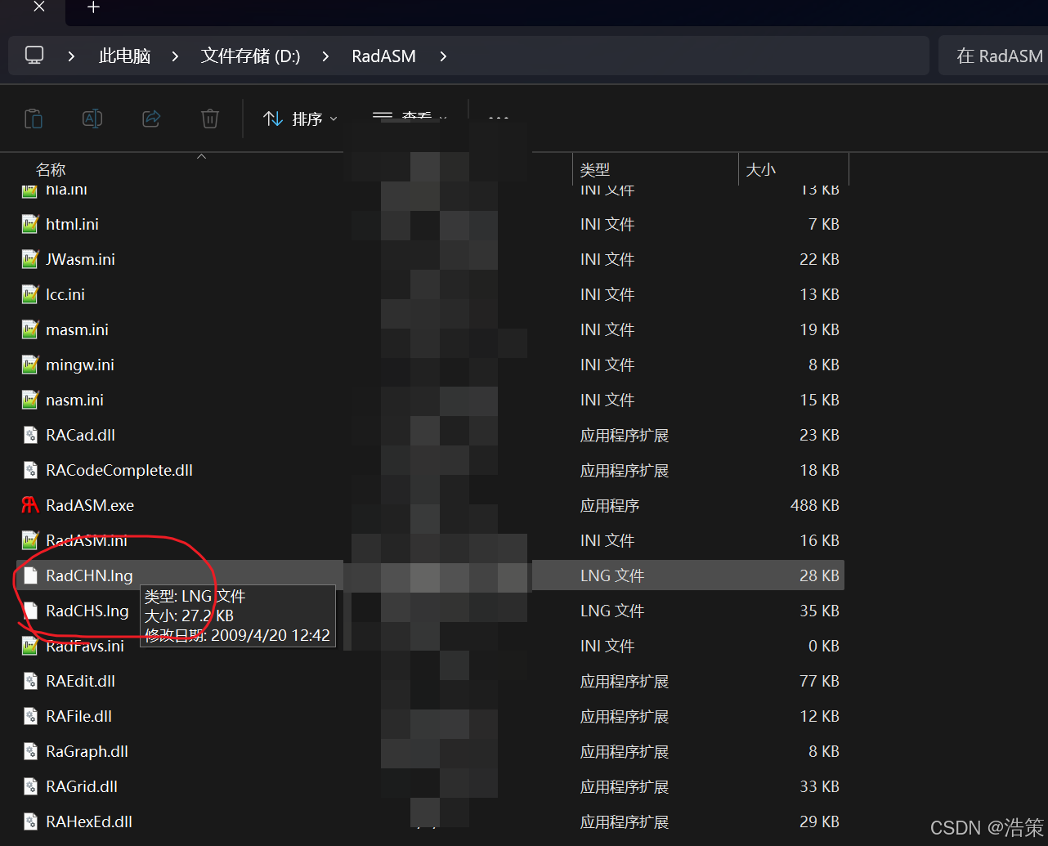The image size is (1048, 846).
Task: Click the 0 KB size cell
Action: tap(824, 646)
